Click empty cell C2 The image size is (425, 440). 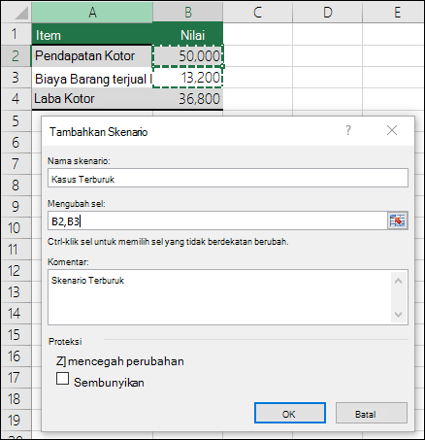pos(258,55)
